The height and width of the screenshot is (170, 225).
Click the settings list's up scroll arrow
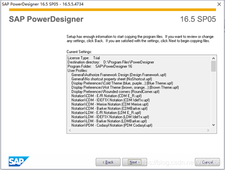(x=213, y=58)
